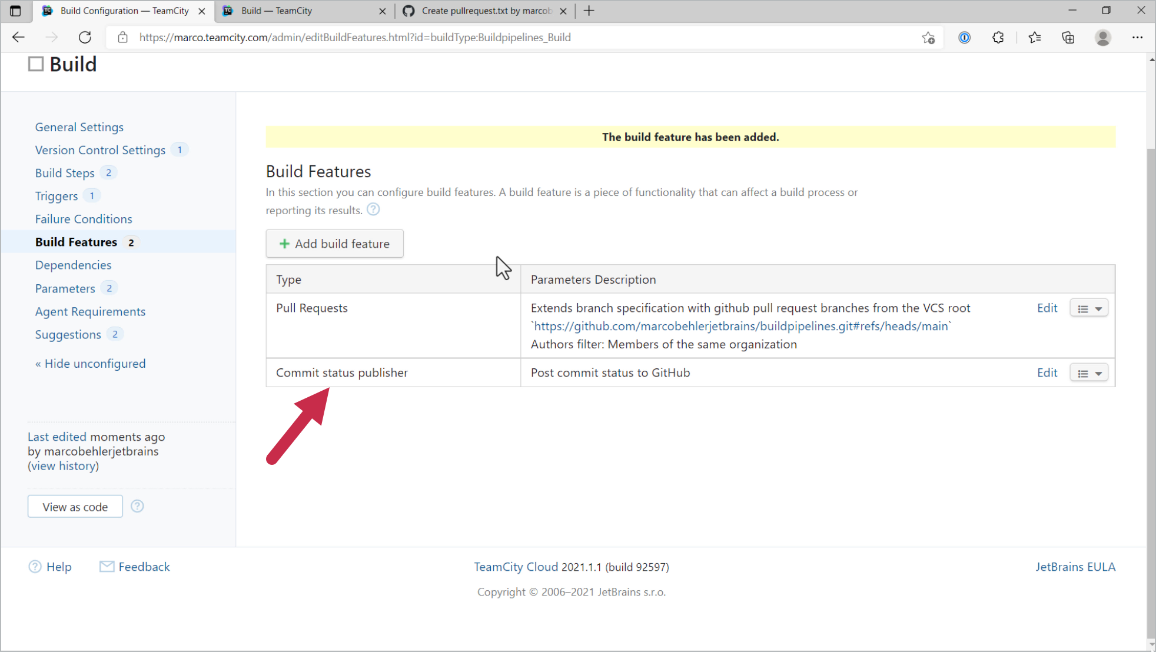
Task: Click the Feedback envelope icon
Action: [x=107, y=567]
